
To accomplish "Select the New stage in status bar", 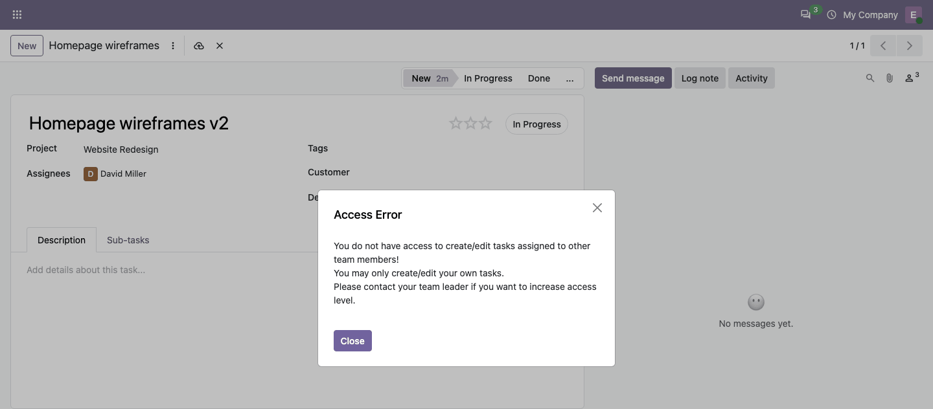I will [x=429, y=78].
